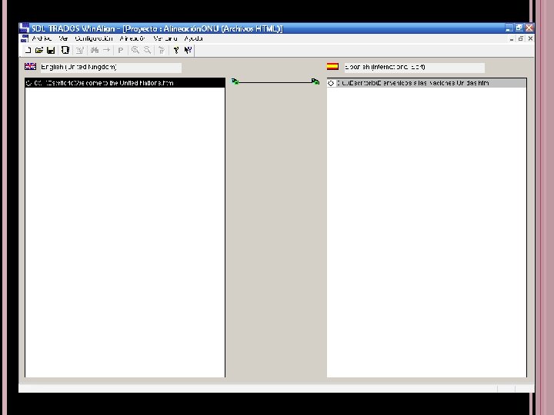
Task: Click the Help question-mark toolbar icon
Action: click(x=176, y=50)
